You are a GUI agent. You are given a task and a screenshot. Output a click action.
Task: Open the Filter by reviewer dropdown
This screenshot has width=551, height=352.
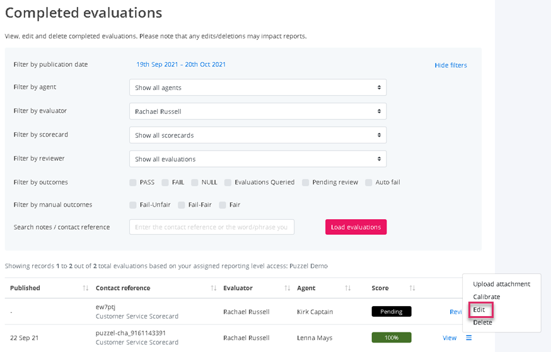(x=258, y=159)
